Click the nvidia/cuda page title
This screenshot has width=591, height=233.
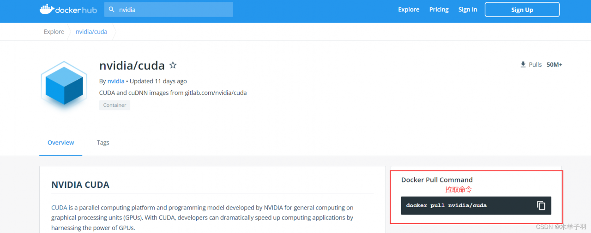click(x=132, y=65)
